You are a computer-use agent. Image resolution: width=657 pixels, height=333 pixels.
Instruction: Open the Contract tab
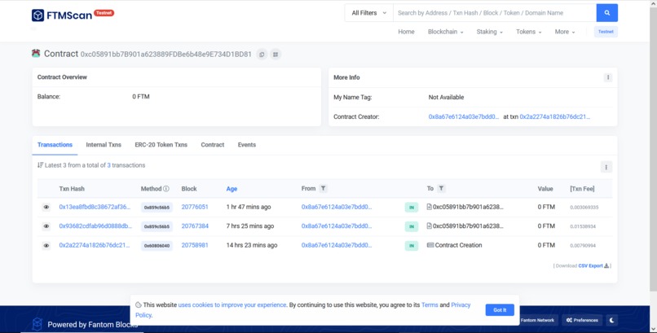pyautogui.click(x=213, y=145)
